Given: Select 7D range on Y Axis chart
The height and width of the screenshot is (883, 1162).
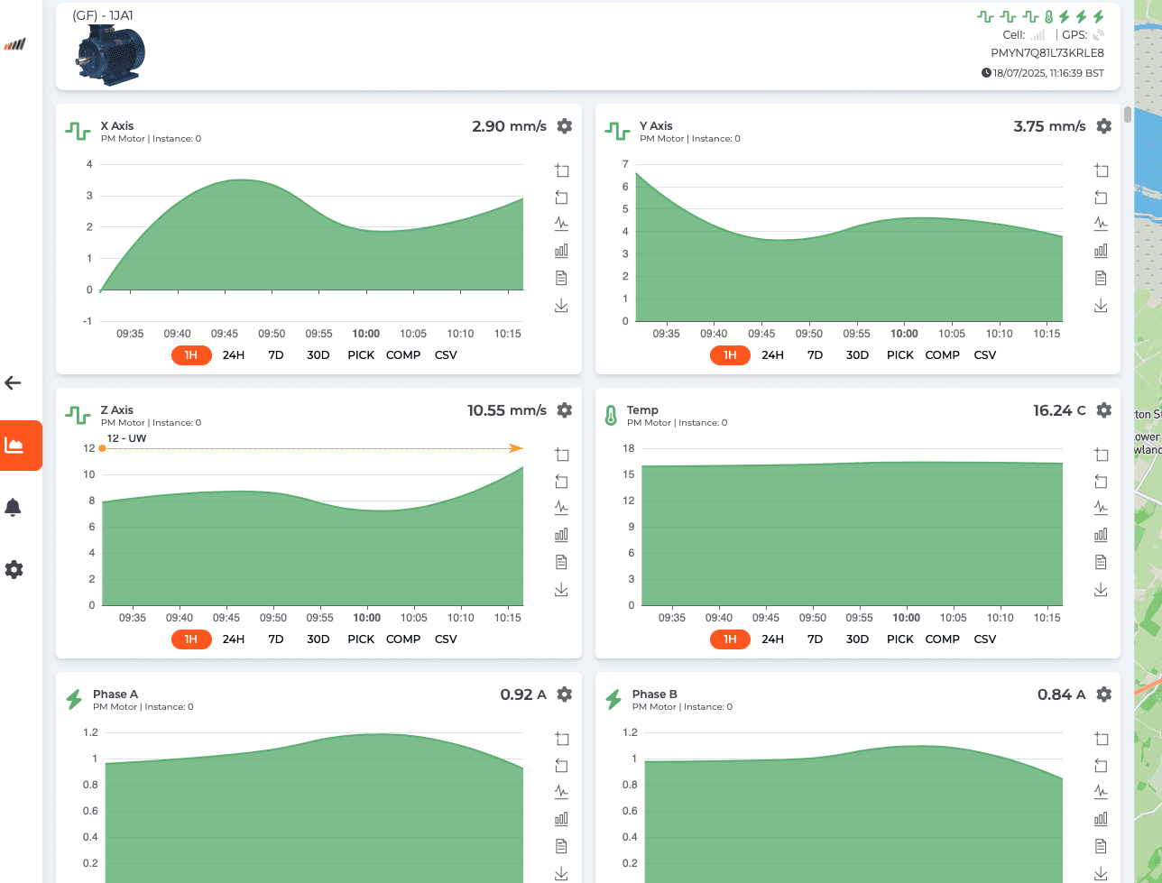Looking at the screenshot, I should (815, 355).
